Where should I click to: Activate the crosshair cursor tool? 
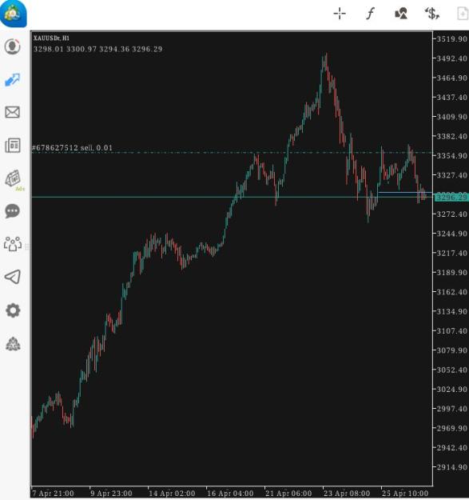340,14
